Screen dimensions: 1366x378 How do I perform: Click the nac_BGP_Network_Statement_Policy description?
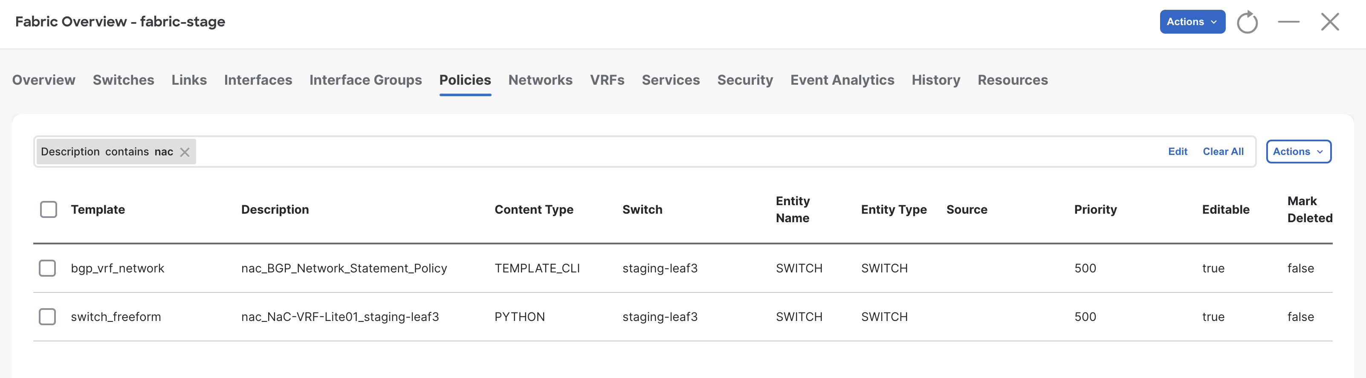pos(344,269)
